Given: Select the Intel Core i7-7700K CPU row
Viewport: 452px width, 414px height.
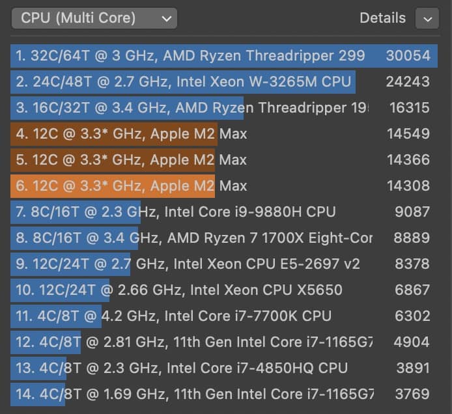Looking at the screenshot, I should 224,316.
